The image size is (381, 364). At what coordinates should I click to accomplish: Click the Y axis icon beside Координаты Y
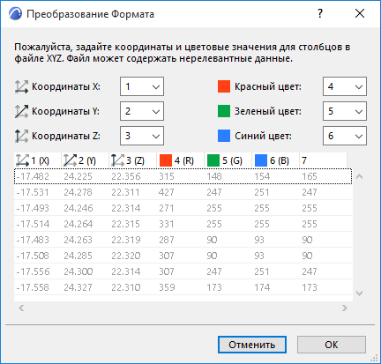pyautogui.click(x=21, y=111)
